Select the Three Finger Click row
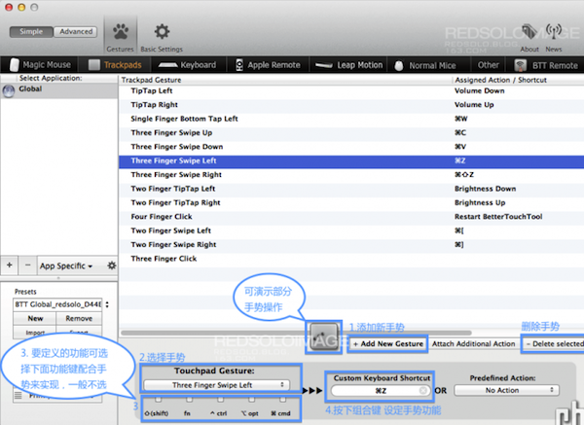This screenshot has width=584, height=425. (x=351, y=259)
